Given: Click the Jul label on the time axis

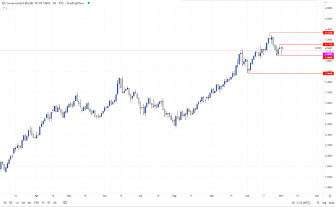Looking at the screenshot, I should 140,196.
